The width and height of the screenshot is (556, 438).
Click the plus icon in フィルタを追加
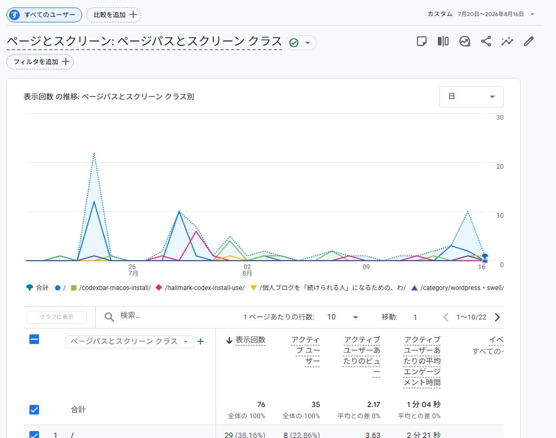[x=66, y=61]
